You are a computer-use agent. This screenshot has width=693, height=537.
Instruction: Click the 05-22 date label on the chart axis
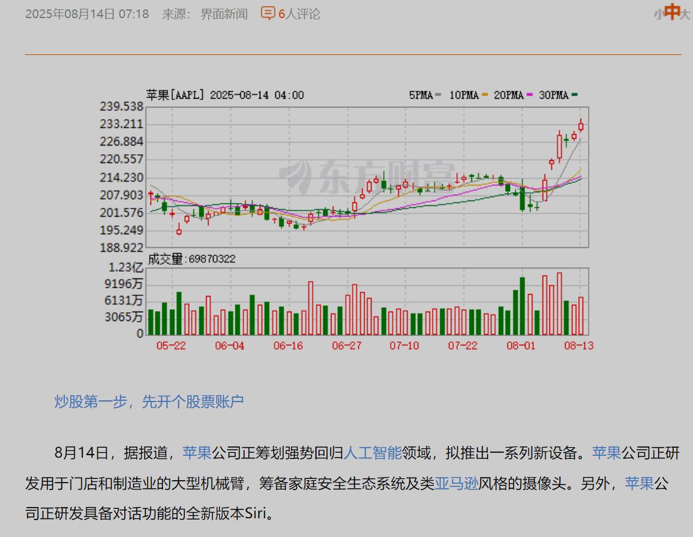171,346
